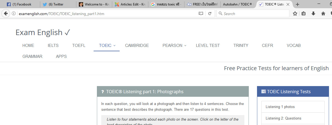Open HOME in the navigation menu
The width and height of the screenshot is (332, 125).
[28, 46]
